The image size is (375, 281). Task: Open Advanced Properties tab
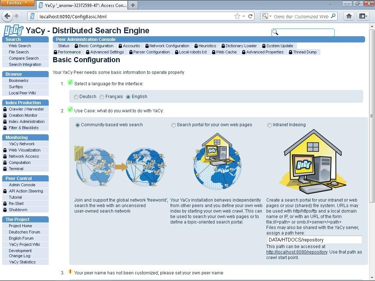265,52
